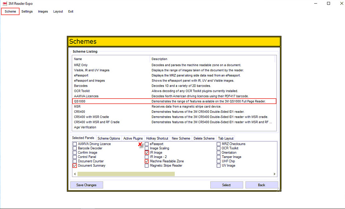Image resolution: width=345 pixels, height=209 pixels.
Task: Switch to the Scheme Options tab
Action: pyautogui.click(x=109, y=138)
